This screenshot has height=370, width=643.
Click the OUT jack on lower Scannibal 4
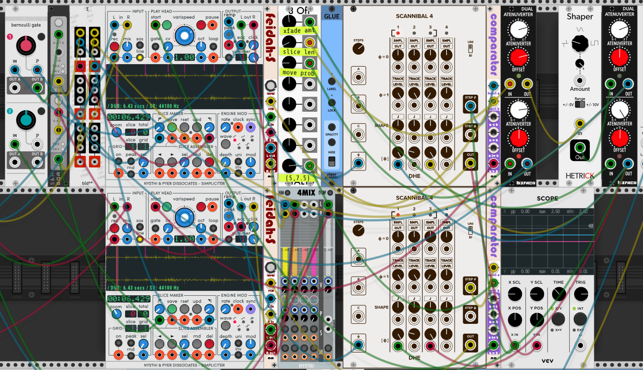click(470, 344)
